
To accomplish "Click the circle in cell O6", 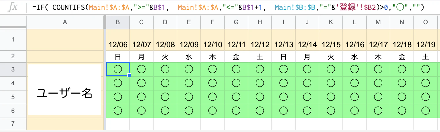I will pyautogui.click(x=426, y=111).
